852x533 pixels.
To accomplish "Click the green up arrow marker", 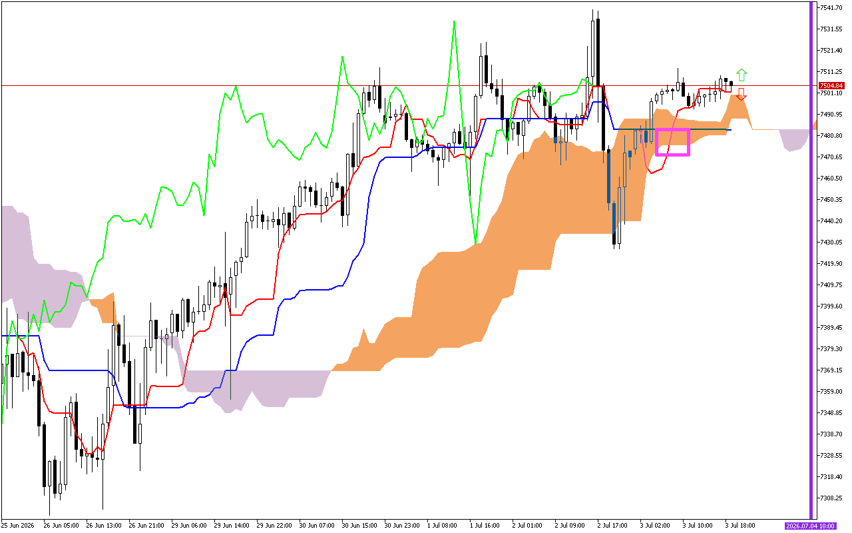I will pos(742,75).
